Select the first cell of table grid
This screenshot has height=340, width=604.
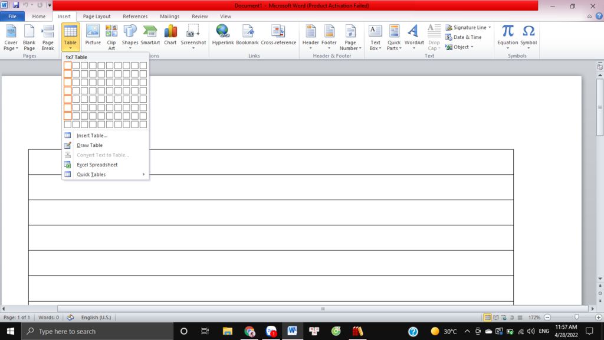68,66
